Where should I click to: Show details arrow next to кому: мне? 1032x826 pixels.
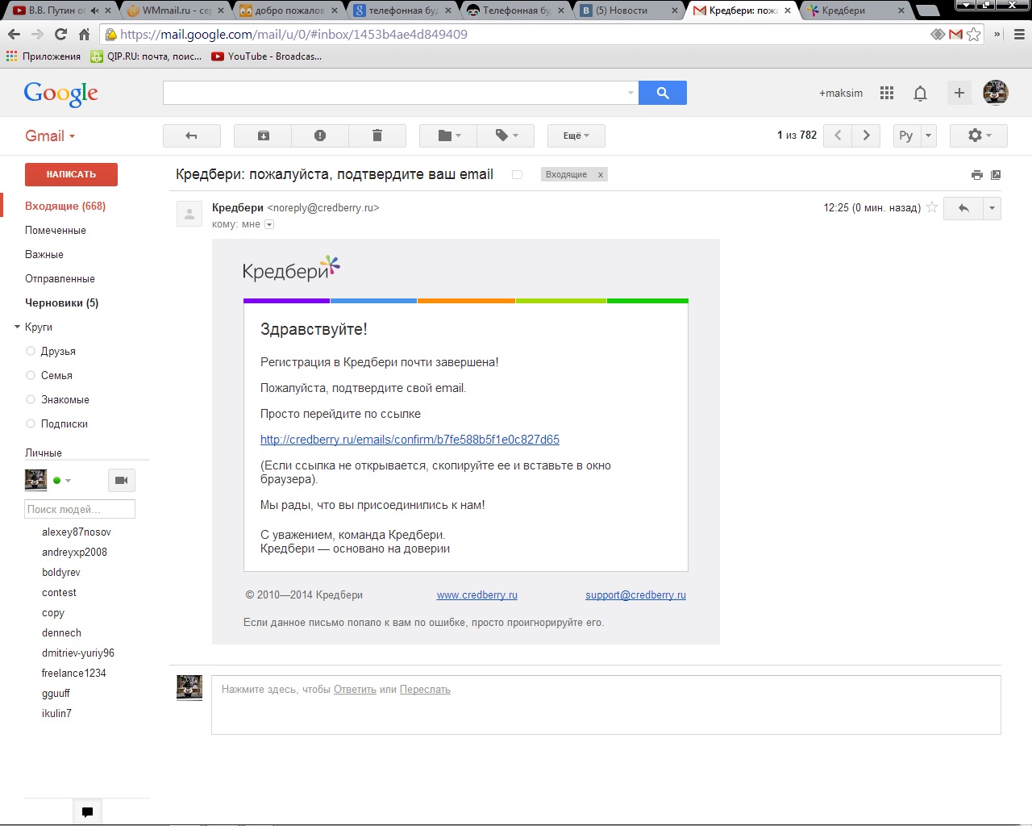click(x=269, y=224)
